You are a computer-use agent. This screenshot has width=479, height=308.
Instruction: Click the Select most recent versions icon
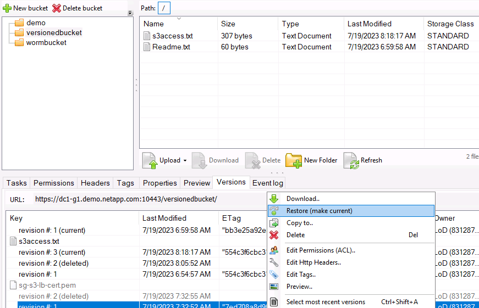[274, 302]
